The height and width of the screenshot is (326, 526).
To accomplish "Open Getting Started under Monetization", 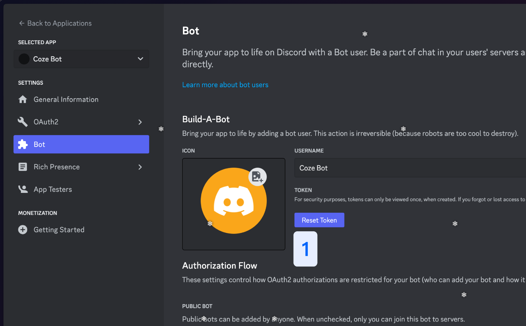I will tap(59, 230).
